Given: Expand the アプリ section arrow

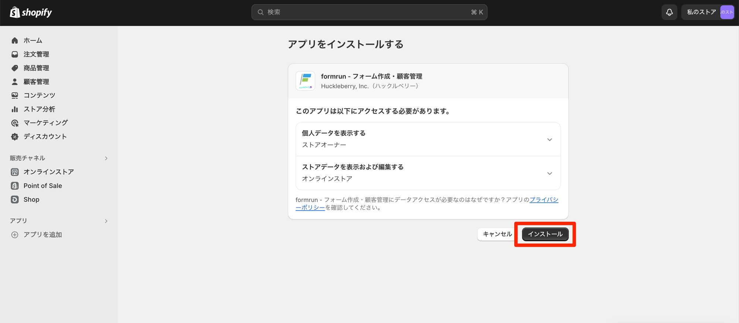Looking at the screenshot, I should pos(106,221).
